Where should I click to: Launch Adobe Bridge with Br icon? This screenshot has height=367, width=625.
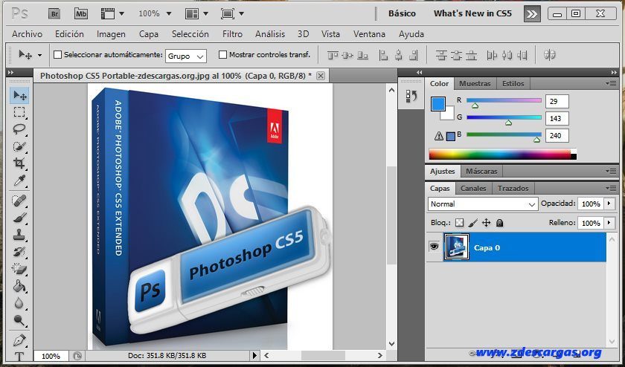tap(54, 14)
